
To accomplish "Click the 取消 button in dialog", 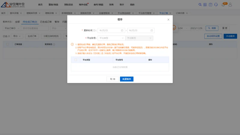I will tap(112, 79).
